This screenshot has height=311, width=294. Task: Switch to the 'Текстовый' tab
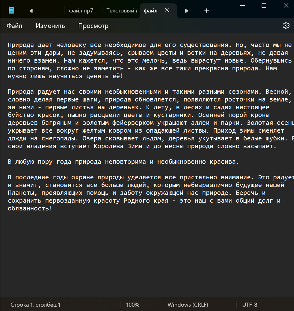click(x=121, y=11)
